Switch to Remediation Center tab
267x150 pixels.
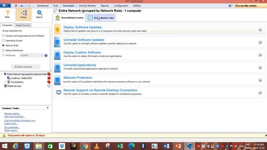coord(69,17)
